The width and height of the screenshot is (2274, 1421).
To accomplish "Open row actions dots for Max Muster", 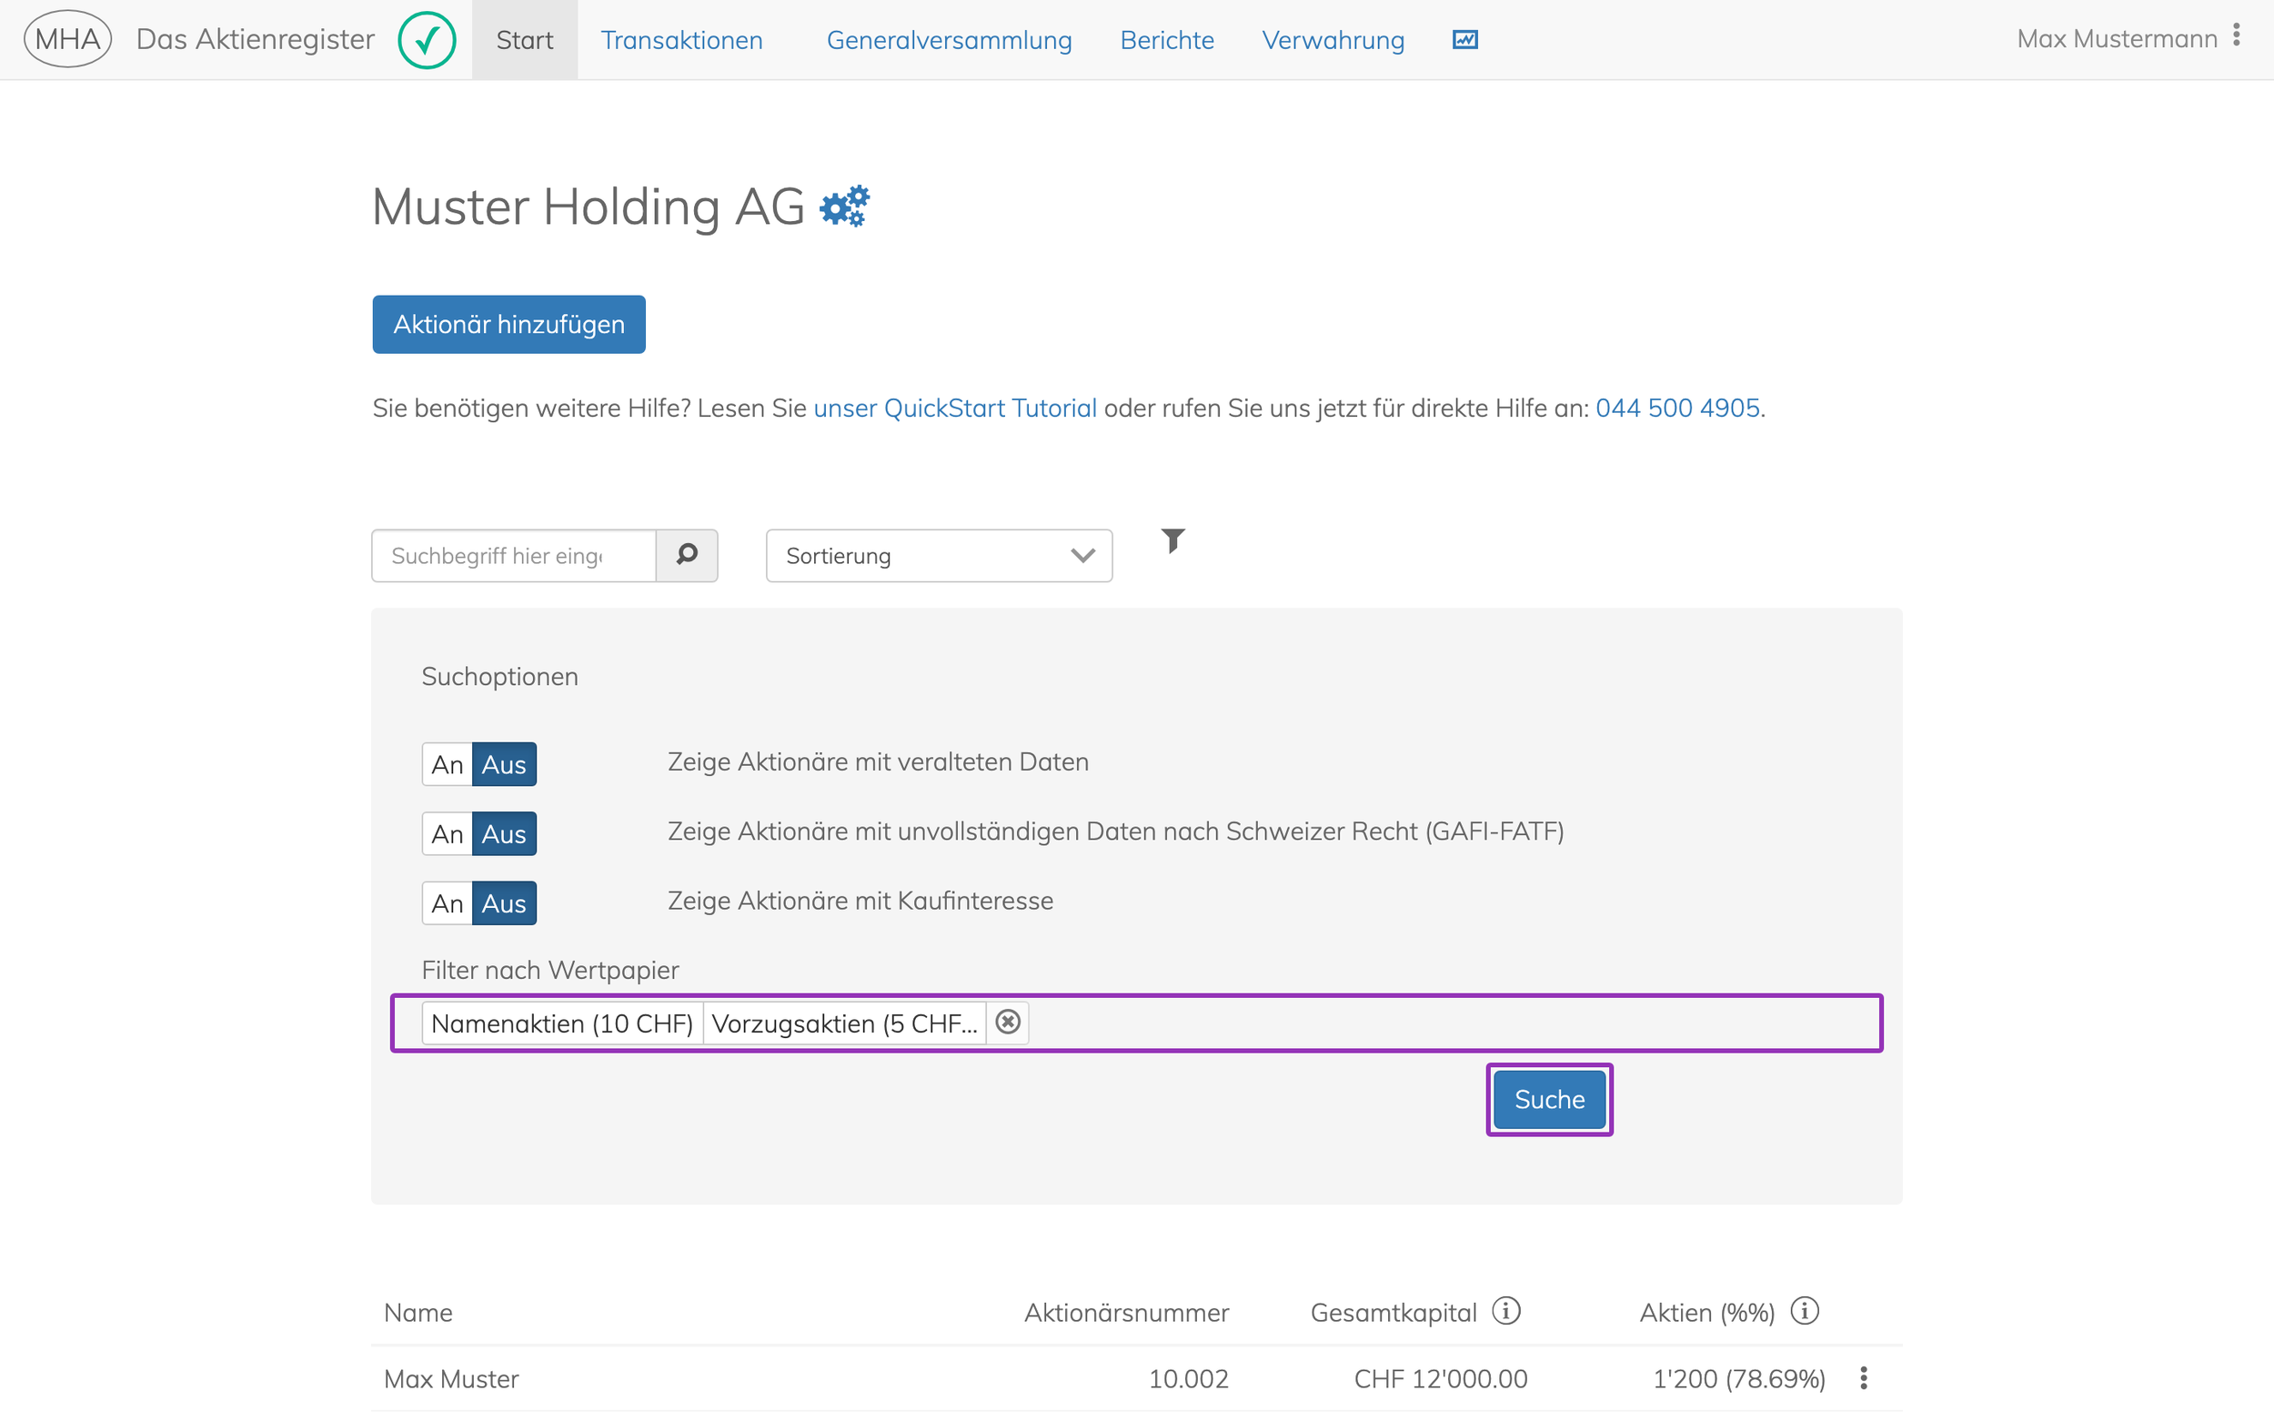I will point(1864,1377).
